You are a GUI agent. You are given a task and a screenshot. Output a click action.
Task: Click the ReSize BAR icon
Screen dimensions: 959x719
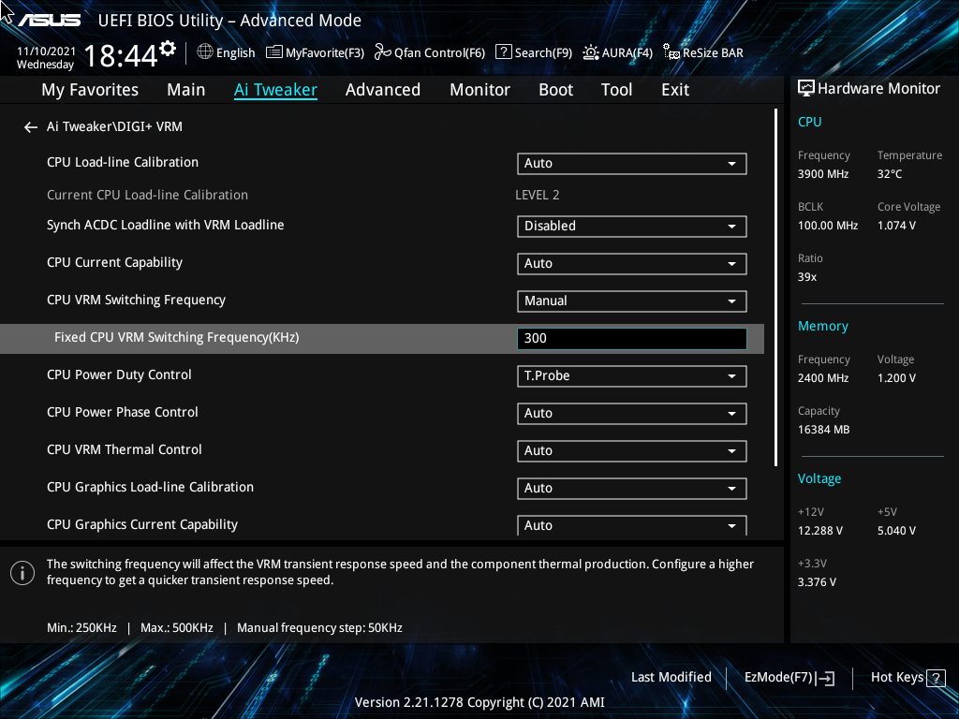pos(671,52)
